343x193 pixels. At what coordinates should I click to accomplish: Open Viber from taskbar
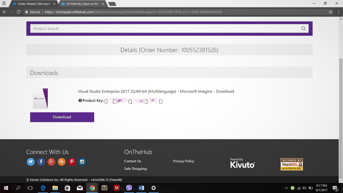coord(129,188)
